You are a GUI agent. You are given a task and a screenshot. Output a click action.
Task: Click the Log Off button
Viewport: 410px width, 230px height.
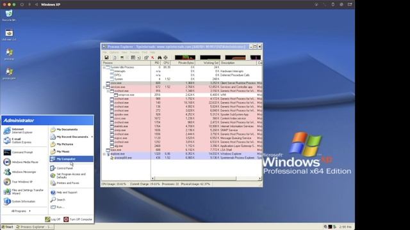click(x=53, y=219)
